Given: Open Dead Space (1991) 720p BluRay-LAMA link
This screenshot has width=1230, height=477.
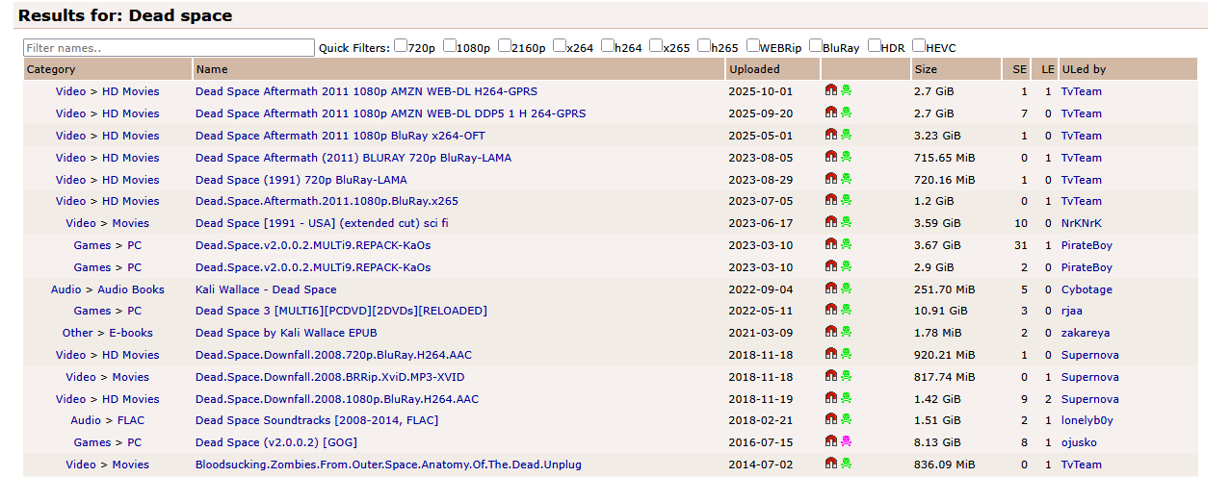Looking at the screenshot, I should click(301, 180).
